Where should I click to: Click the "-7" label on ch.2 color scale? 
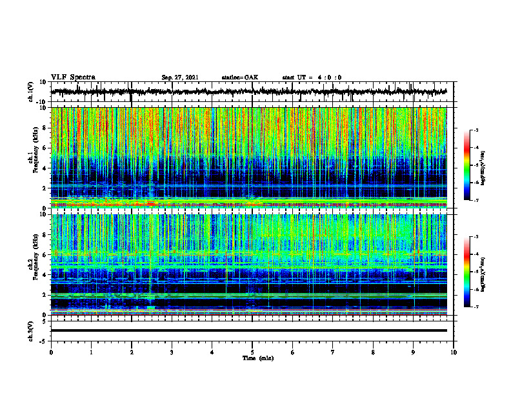[x=476, y=307]
